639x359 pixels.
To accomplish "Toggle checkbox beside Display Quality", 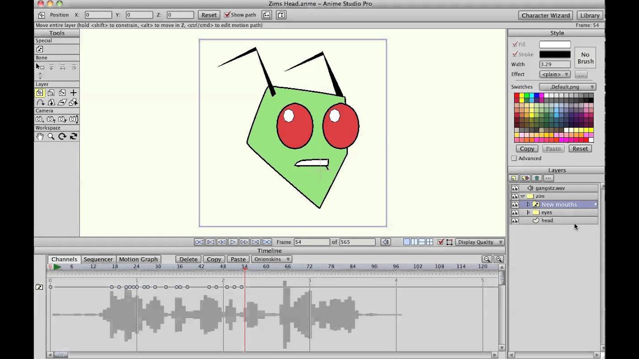I will 440,242.
